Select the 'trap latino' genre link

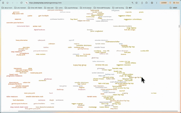pos(131,28)
